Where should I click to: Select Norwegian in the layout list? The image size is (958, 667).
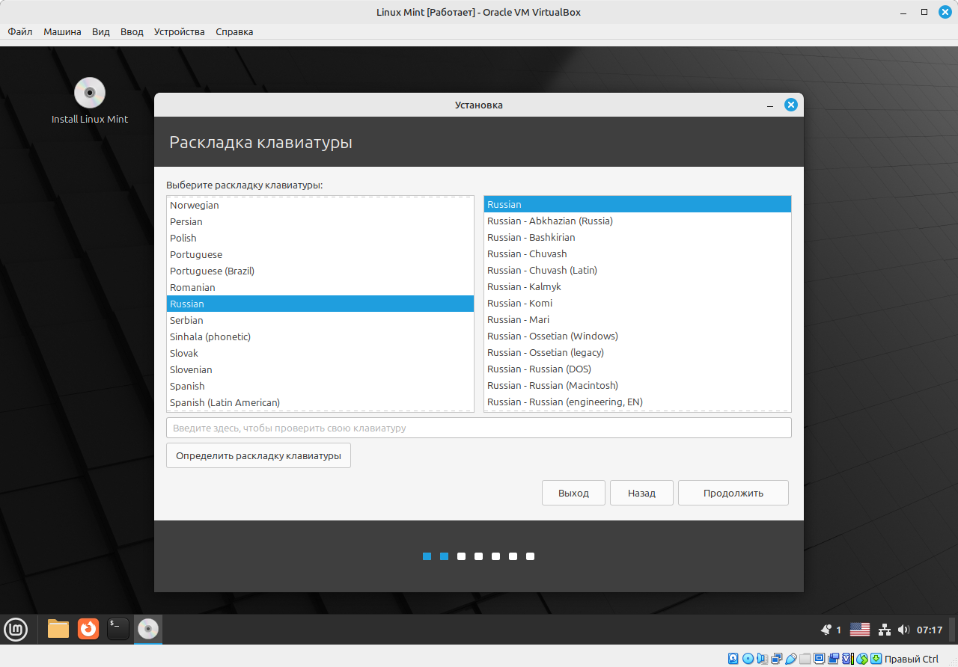click(320, 205)
